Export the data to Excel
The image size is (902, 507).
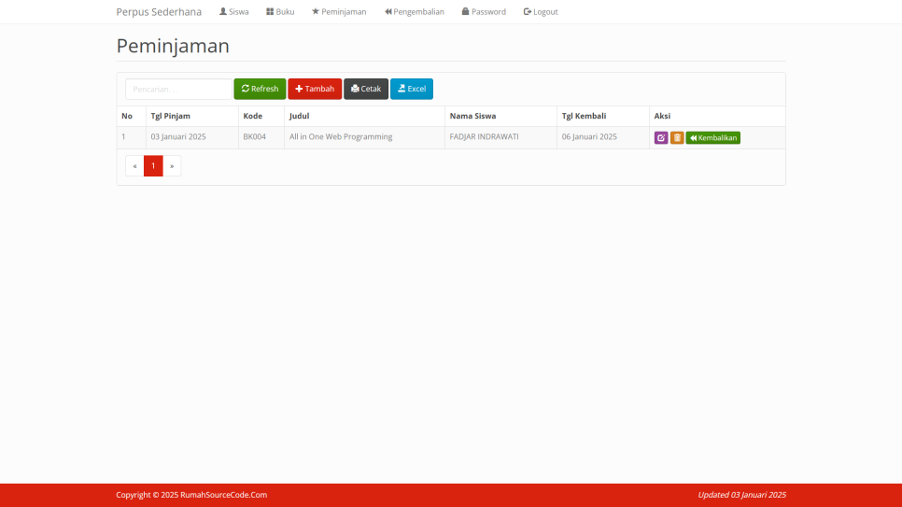tap(412, 89)
